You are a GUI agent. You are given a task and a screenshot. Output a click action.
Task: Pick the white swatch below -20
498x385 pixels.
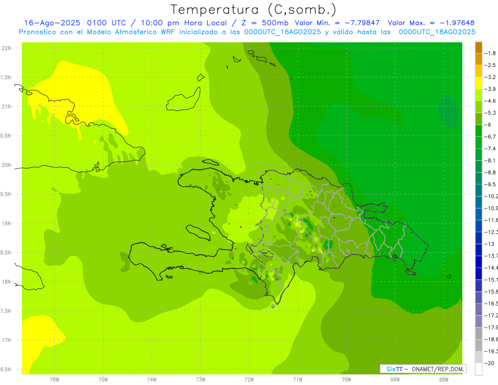pyautogui.click(x=478, y=369)
